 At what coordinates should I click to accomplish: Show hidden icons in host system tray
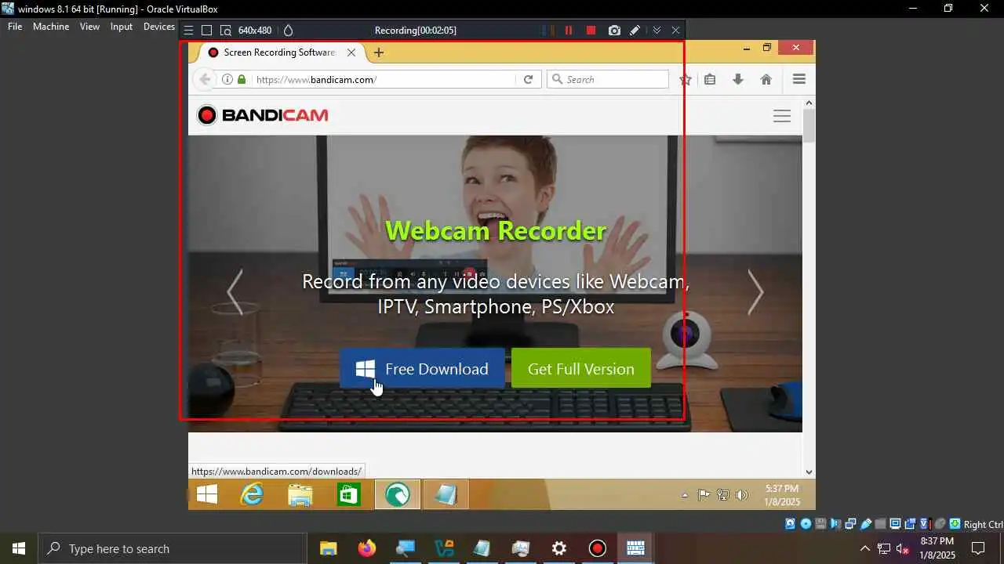click(864, 548)
